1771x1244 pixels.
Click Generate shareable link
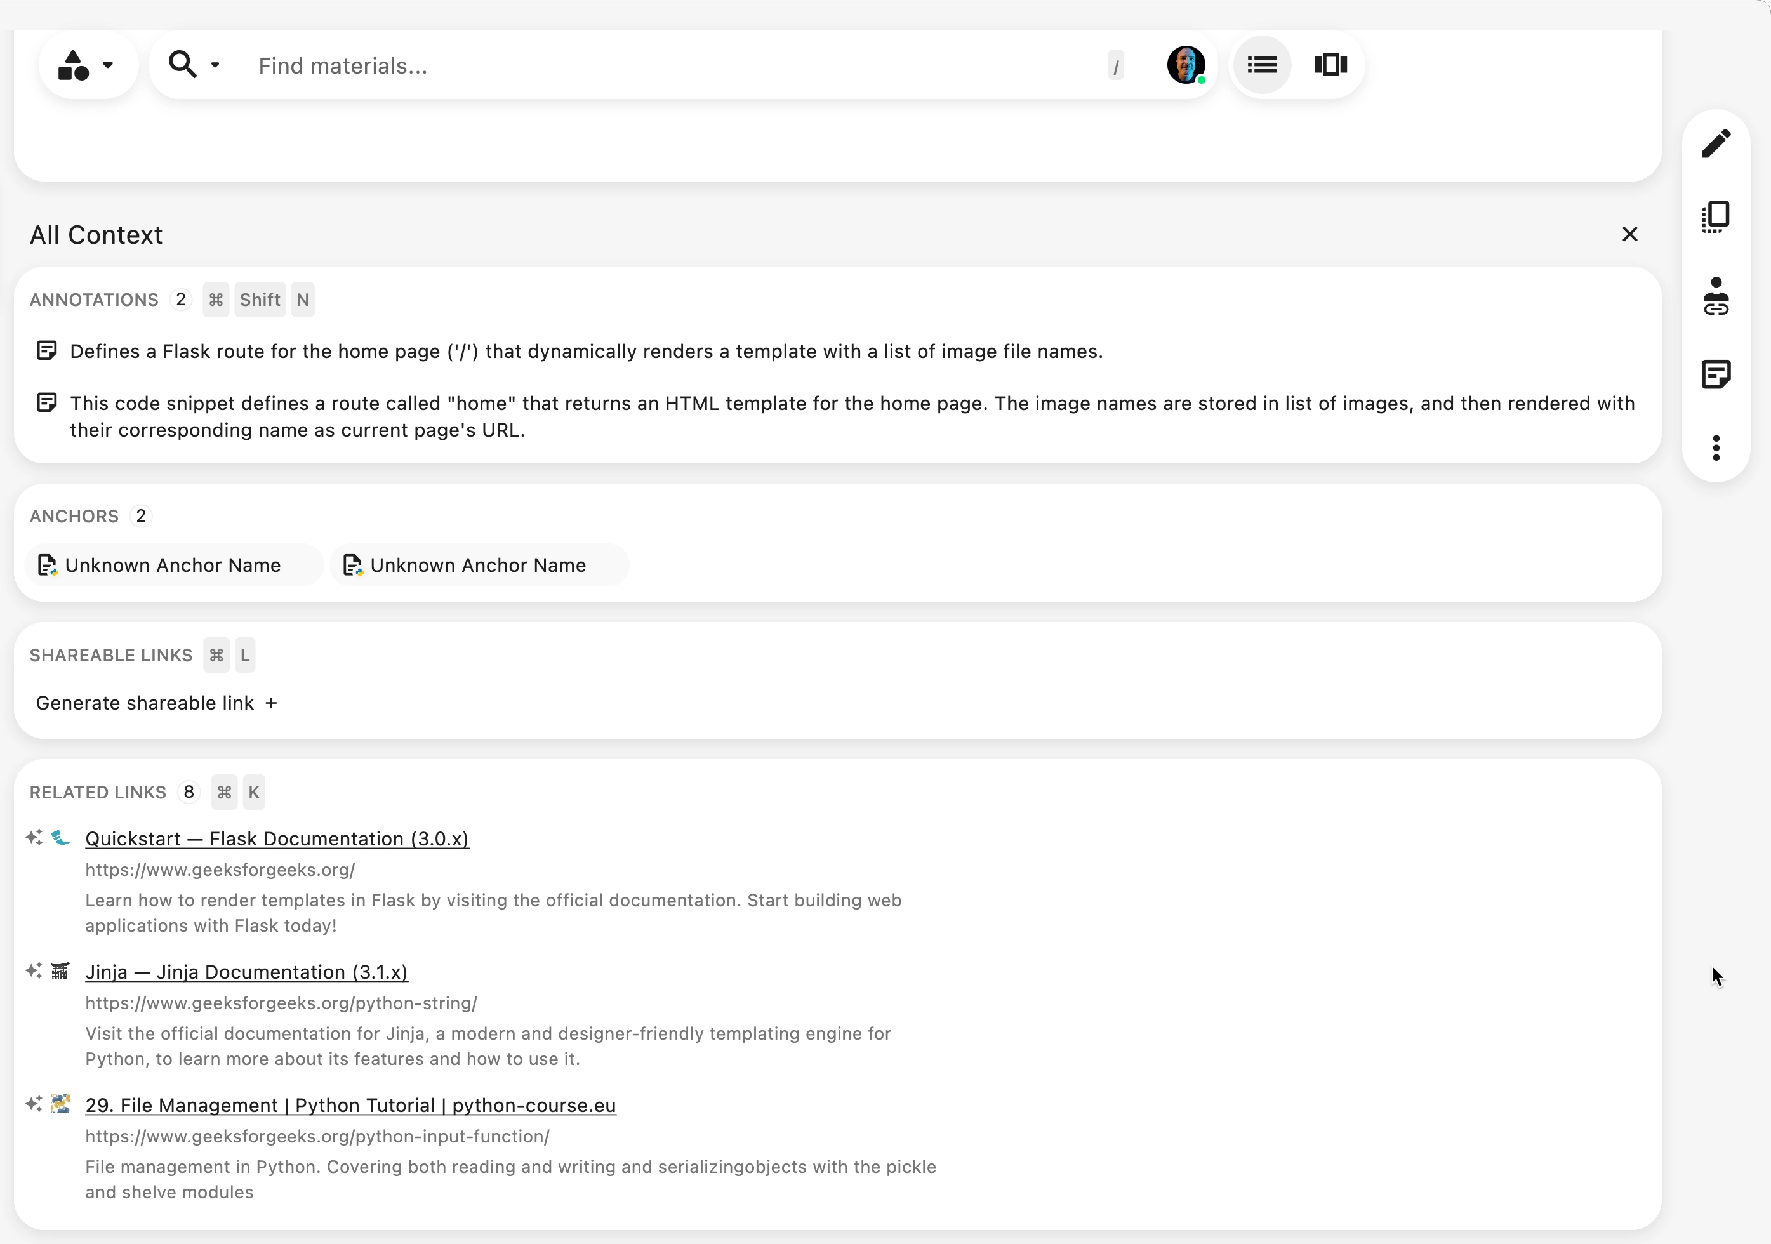coord(145,703)
